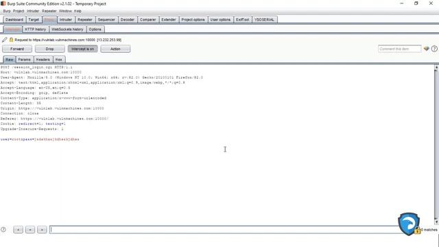Open the Repeater menu in menu bar

(49, 11)
